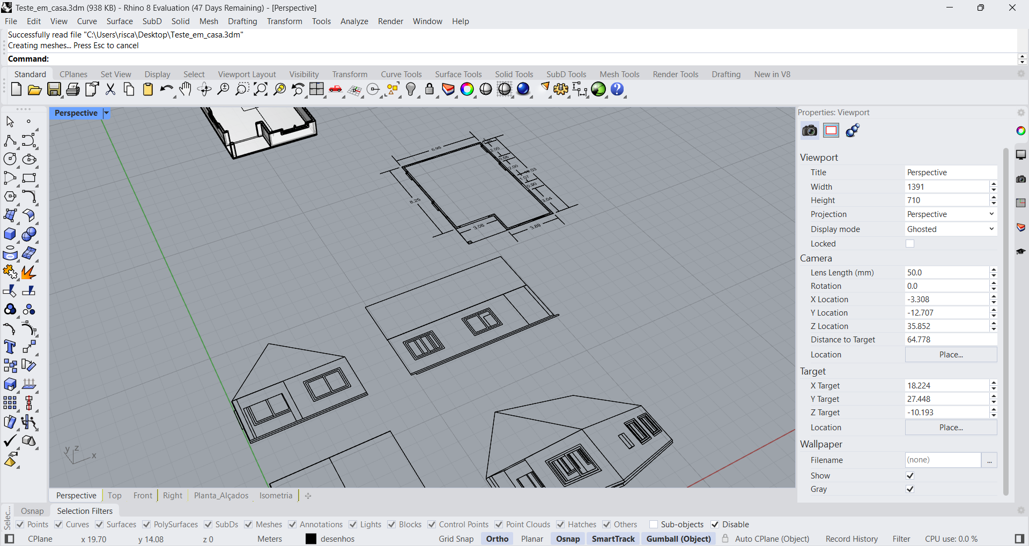Open the Layers icon in toolbar

click(x=448, y=89)
